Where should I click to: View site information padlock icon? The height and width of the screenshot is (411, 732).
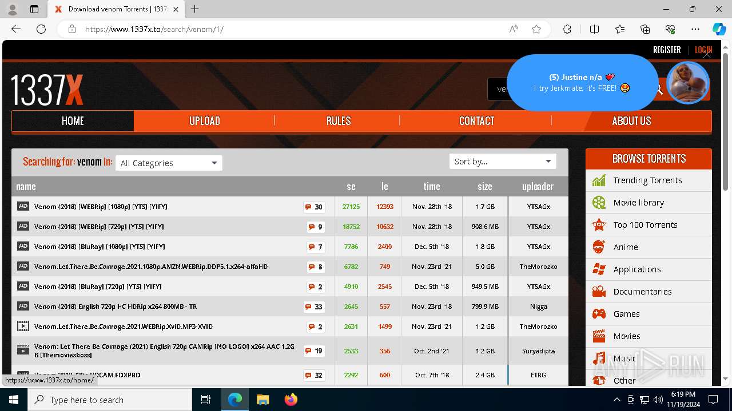point(72,29)
